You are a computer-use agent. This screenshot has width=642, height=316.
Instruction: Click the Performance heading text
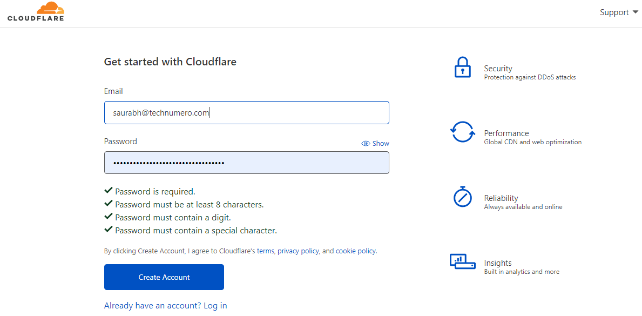pyautogui.click(x=506, y=133)
